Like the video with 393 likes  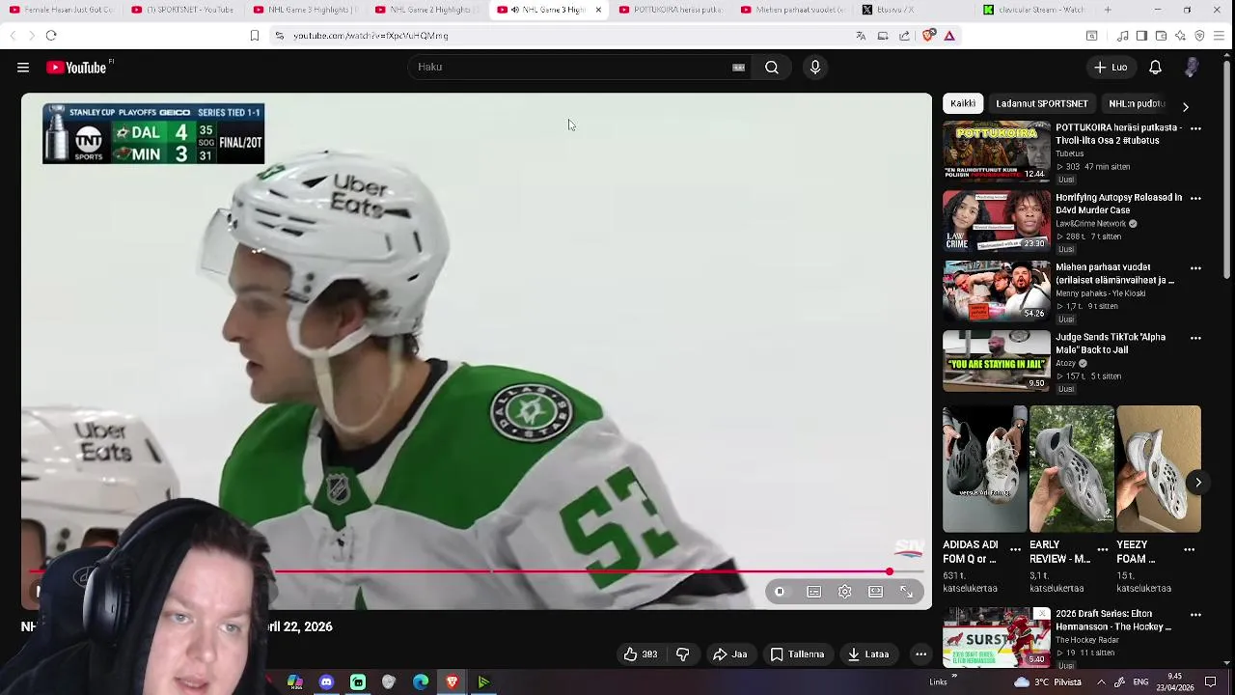641,654
